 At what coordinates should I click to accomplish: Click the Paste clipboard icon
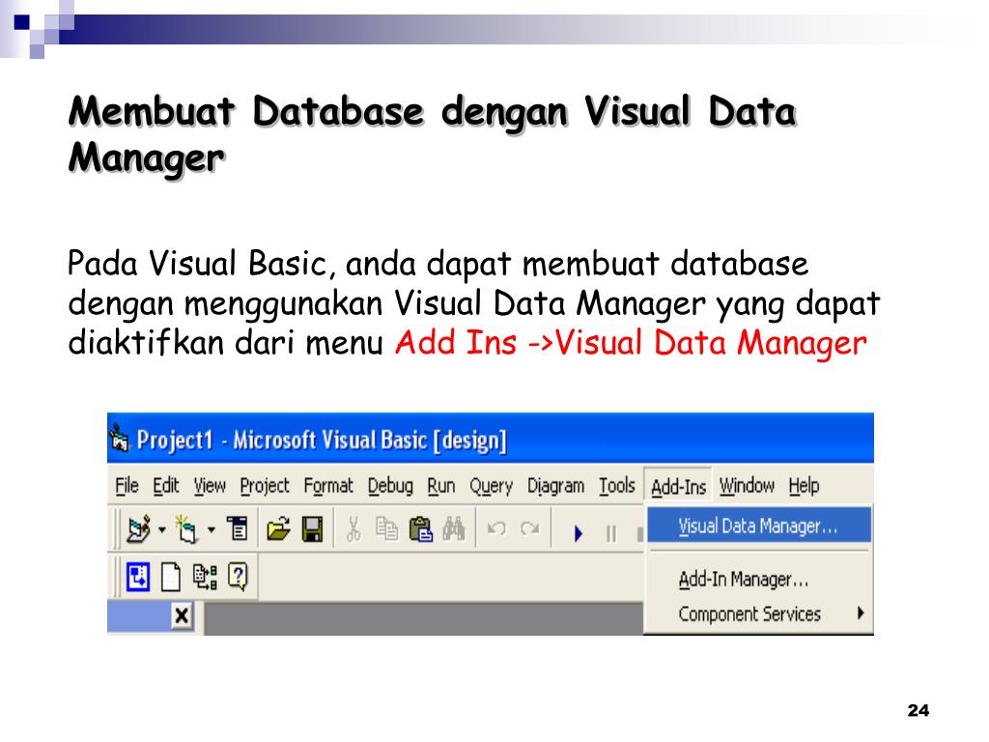click(421, 528)
